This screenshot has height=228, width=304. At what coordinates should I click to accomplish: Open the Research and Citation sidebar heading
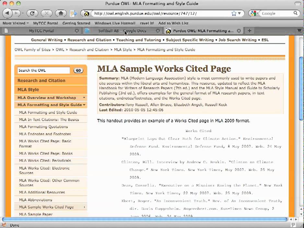[x=51, y=81]
